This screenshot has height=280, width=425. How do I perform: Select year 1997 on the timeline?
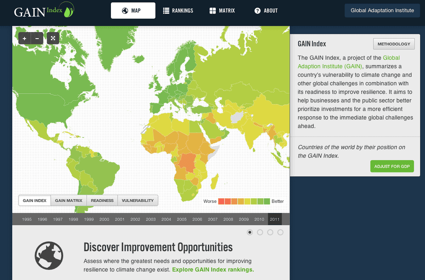coord(58,219)
